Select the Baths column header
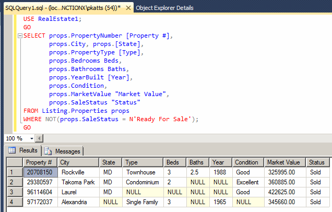The width and height of the screenshot is (332, 212). point(198,162)
